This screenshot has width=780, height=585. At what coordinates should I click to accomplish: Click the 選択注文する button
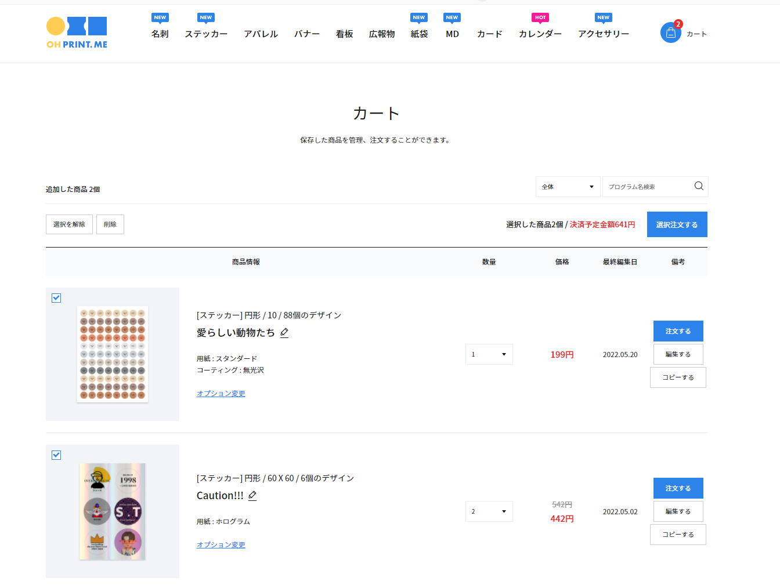[x=677, y=224]
